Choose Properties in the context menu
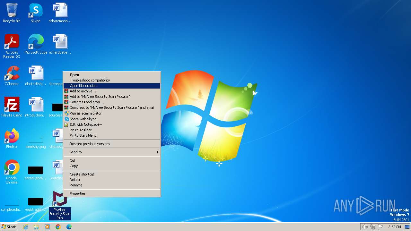The image size is (411, 231). pyautogui.click(x=112, y=193)
